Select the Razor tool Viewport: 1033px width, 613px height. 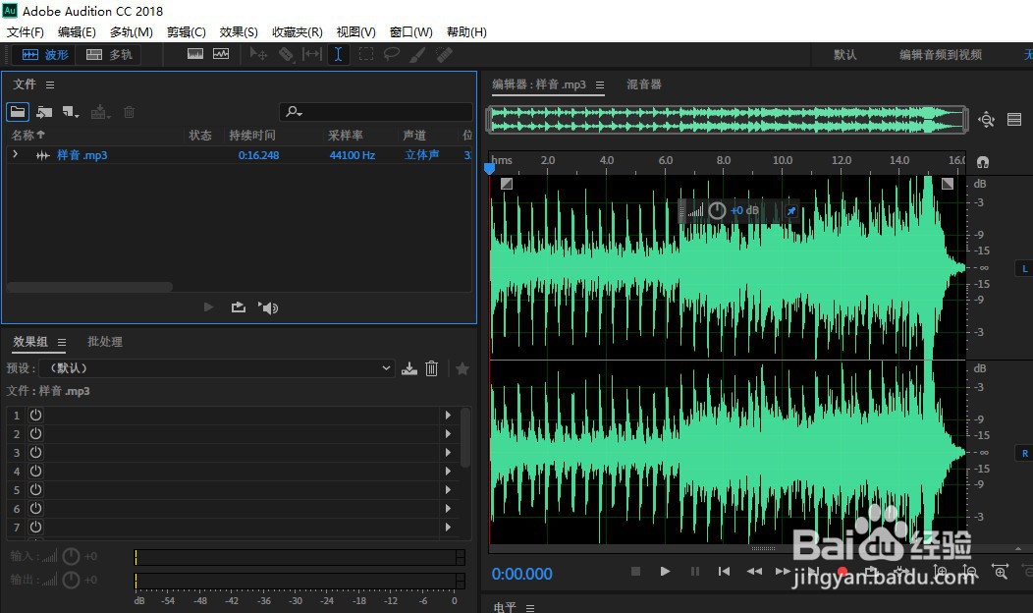[x=286, y=54]
